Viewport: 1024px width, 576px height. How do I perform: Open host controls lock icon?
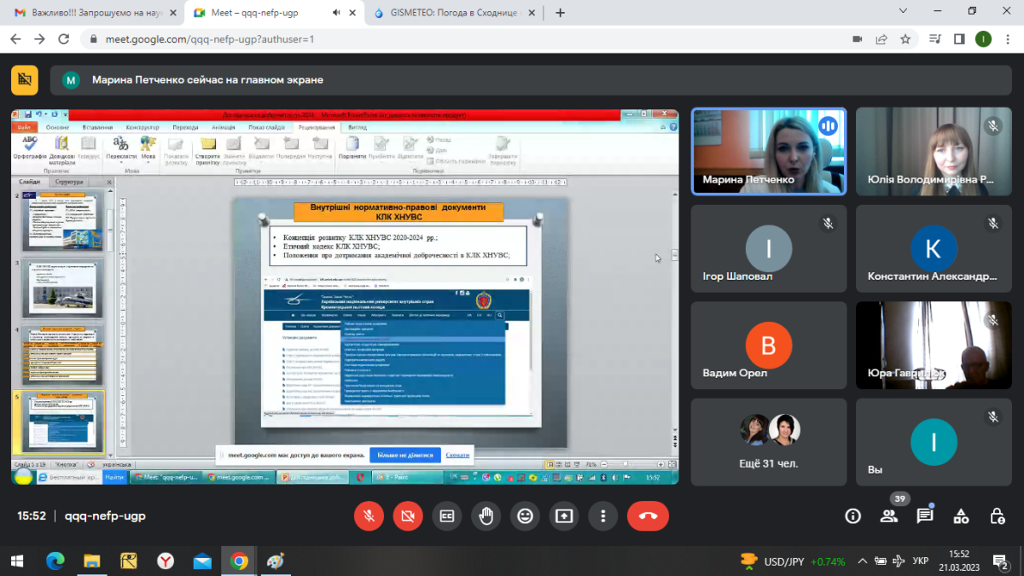(x=997, y=516)
